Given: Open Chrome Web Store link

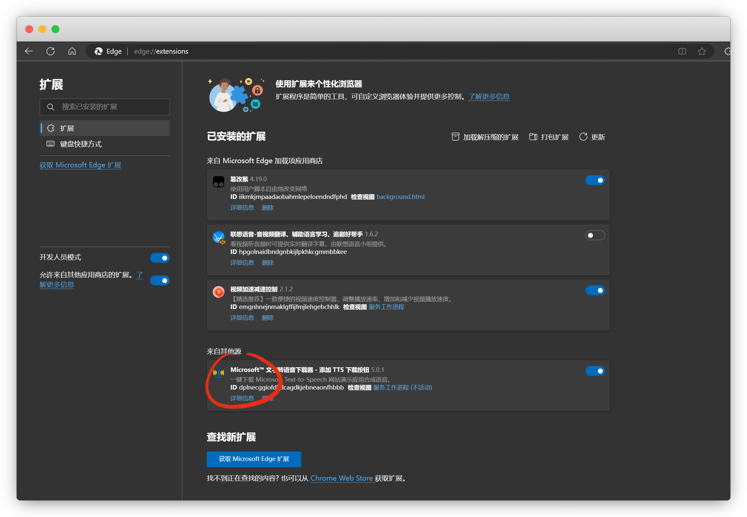Looking at the screenshot, I should [342, 478].
